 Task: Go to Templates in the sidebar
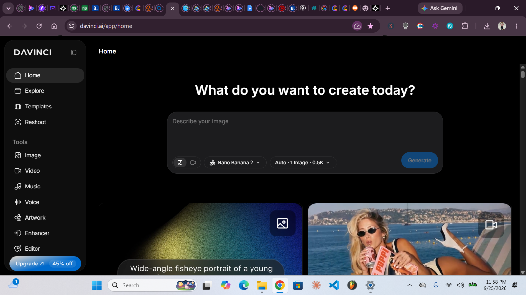(x=45, y=107)
